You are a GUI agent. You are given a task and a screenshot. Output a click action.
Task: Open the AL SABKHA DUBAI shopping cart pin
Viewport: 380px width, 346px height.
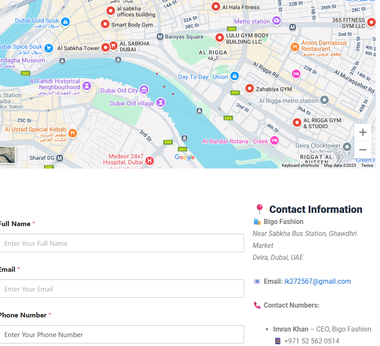pos(113,46)
